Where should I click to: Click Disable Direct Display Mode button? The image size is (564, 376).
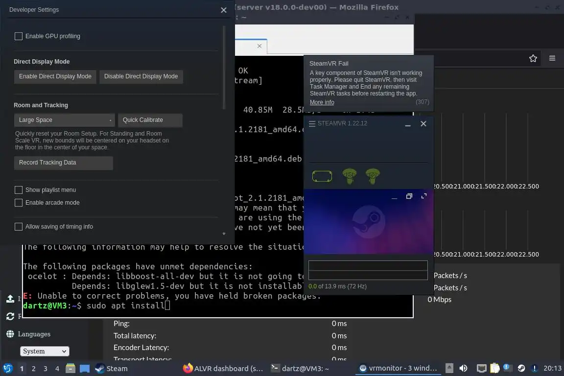tap(141, 77)
